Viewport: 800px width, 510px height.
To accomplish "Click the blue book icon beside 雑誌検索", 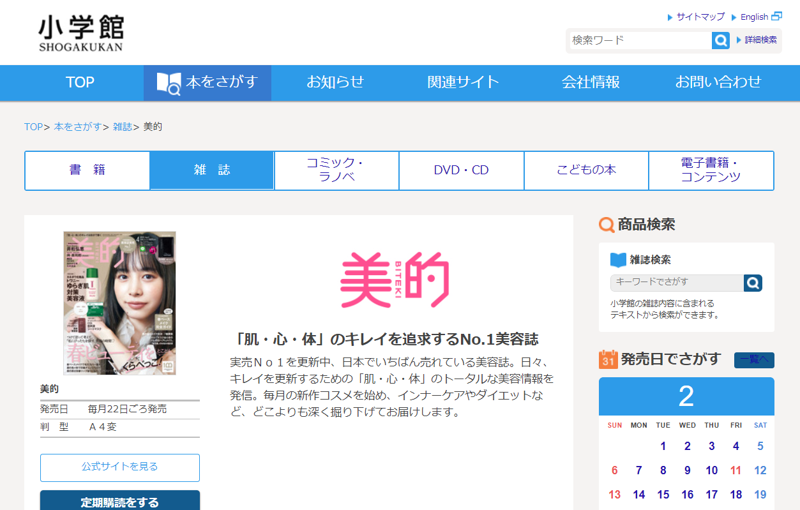I will [x=618, y=260].
